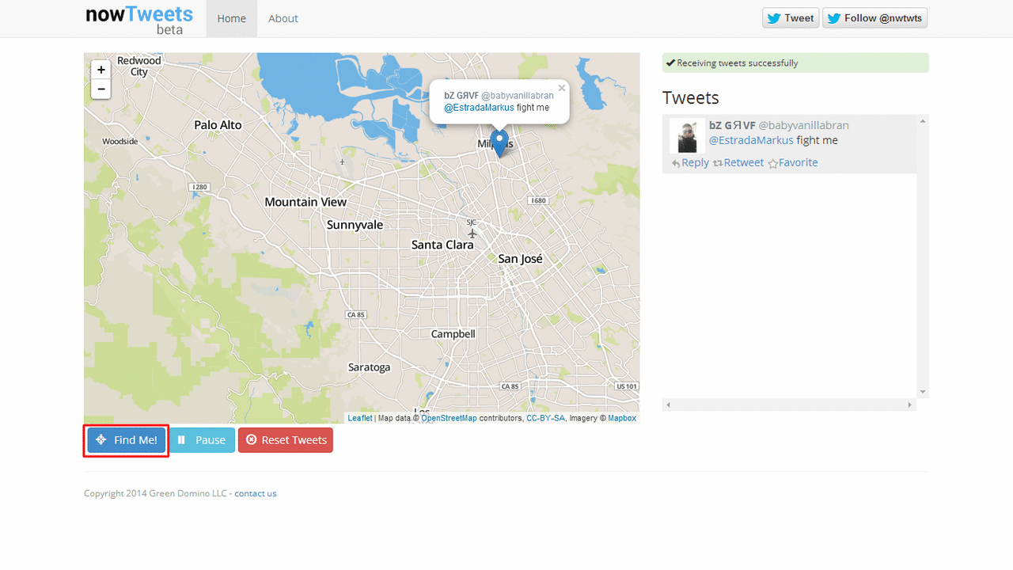Click the Campbell map label

click(453, 334)
